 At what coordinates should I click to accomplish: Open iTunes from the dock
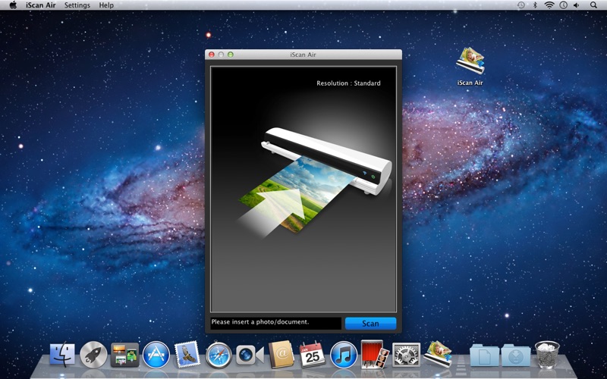(344, 355)
